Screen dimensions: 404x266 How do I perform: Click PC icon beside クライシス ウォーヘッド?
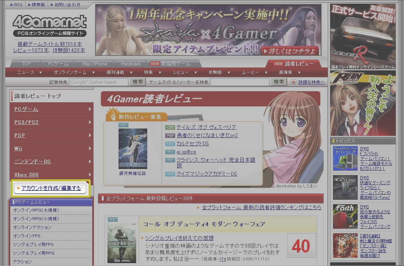click(170, 160)
